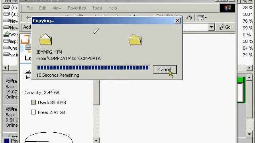Click the Explorer pane vertical scrollbar thumb

coord(96,93)
